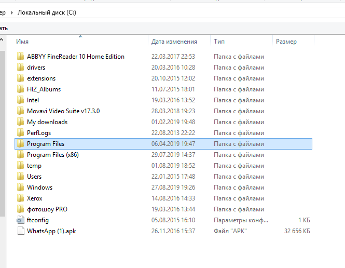This screenshot has width=345, height=268.
Task: Select the HIZ_Albums folder name
Action: tap(44, 89)
